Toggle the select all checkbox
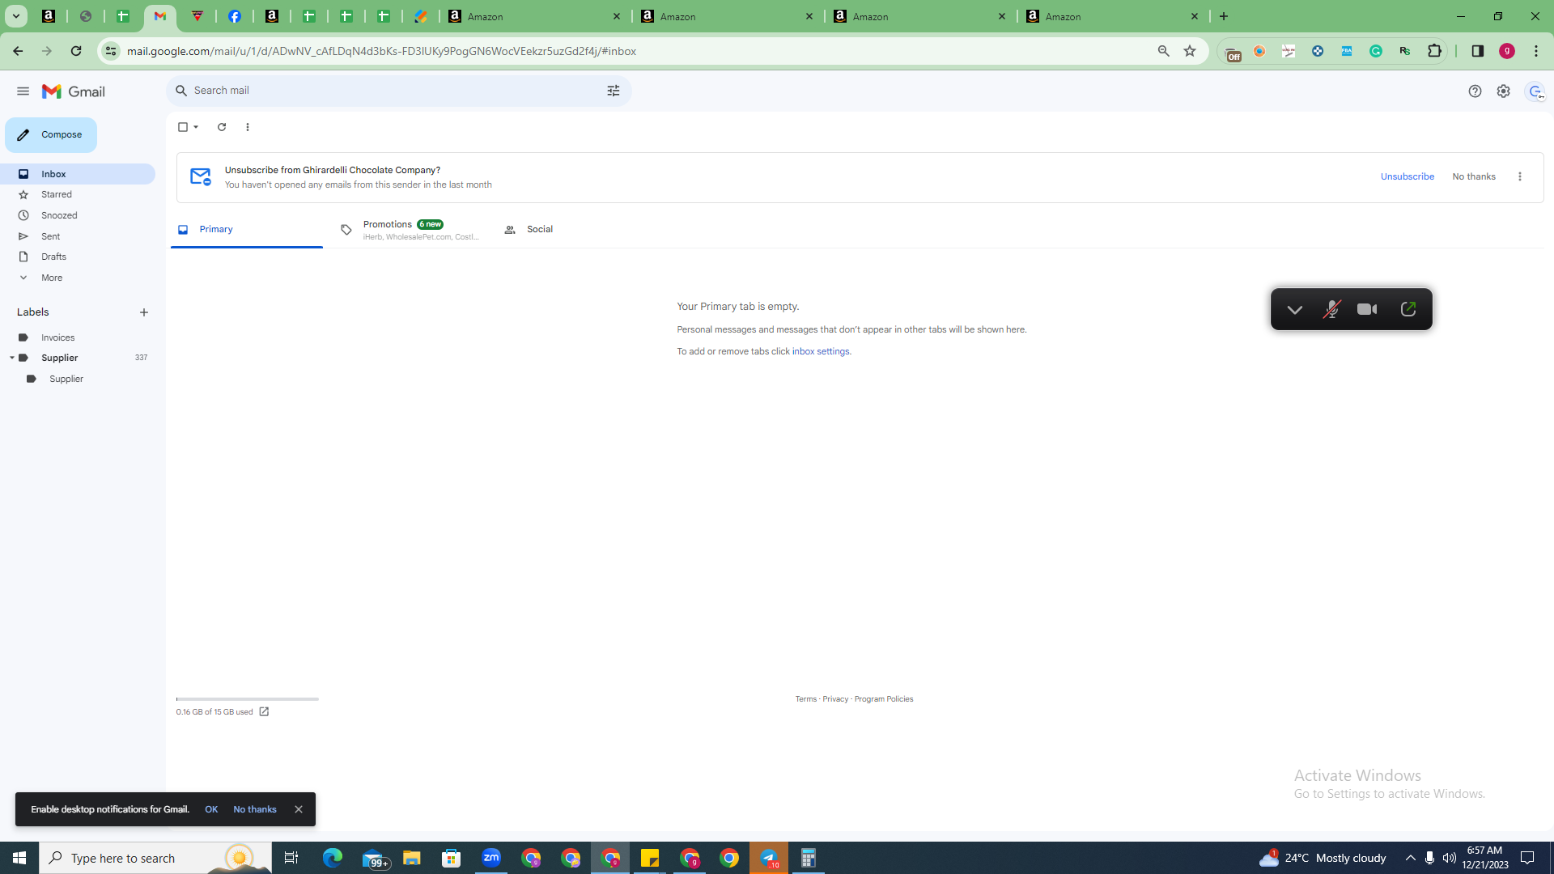Screen dimensions: 1554x874 [x=183, y=127]
